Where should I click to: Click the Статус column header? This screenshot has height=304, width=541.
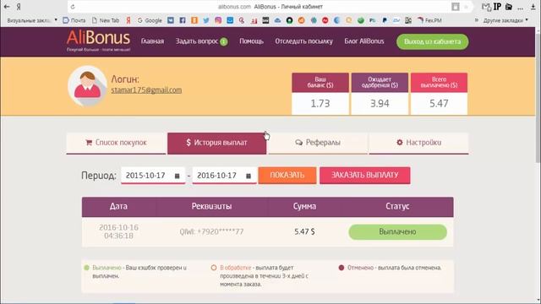(x=397, y=206)
